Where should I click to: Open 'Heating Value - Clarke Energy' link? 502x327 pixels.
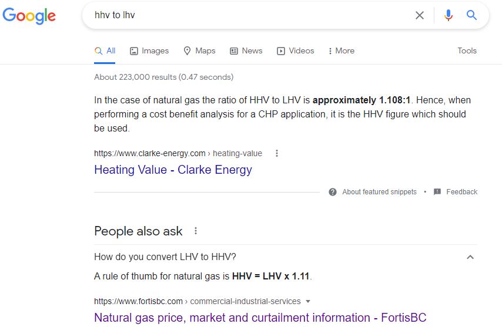[173, 170]
